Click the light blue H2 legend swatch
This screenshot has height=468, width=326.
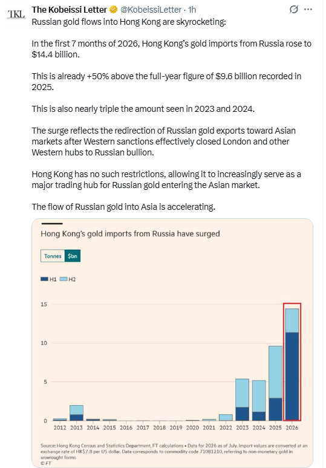(x=64, y=279)
